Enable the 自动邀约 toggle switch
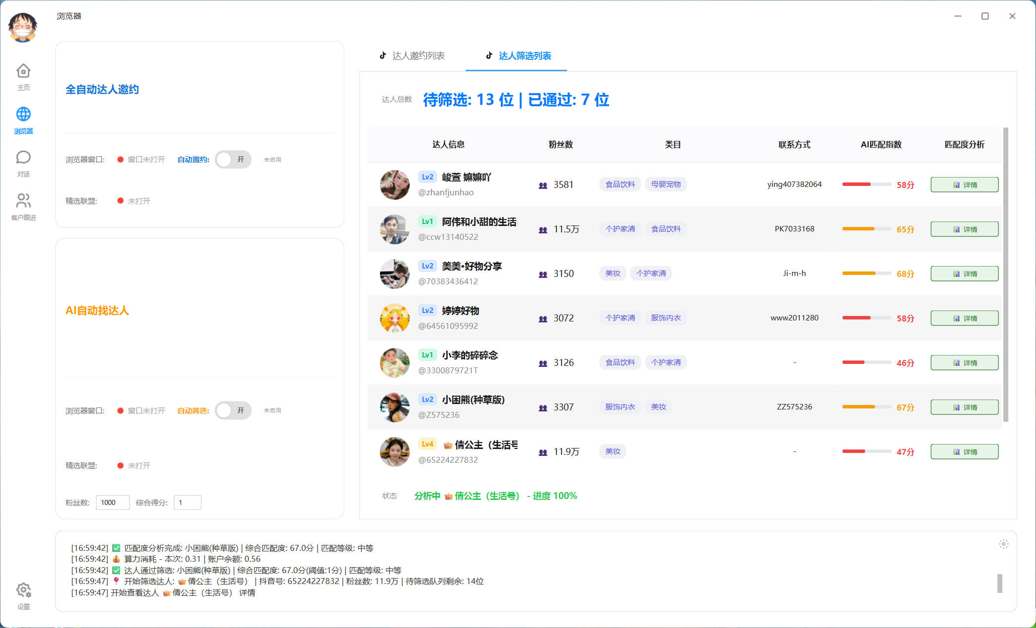 click(233, 159)
